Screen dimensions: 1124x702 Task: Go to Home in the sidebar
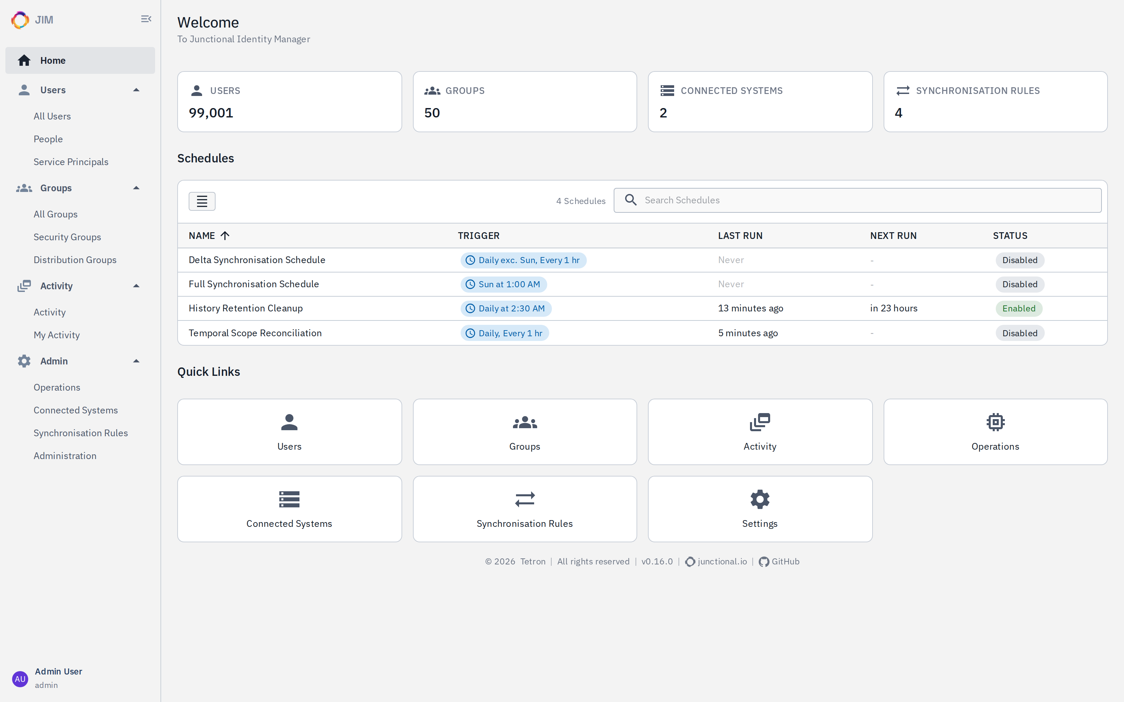coord(80,60)
